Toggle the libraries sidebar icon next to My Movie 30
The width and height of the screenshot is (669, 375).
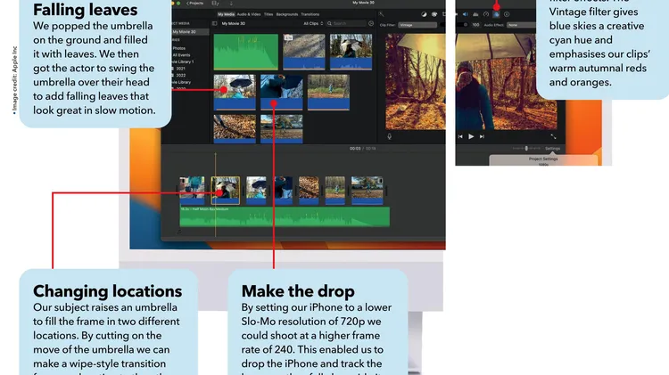pos(215,23)
